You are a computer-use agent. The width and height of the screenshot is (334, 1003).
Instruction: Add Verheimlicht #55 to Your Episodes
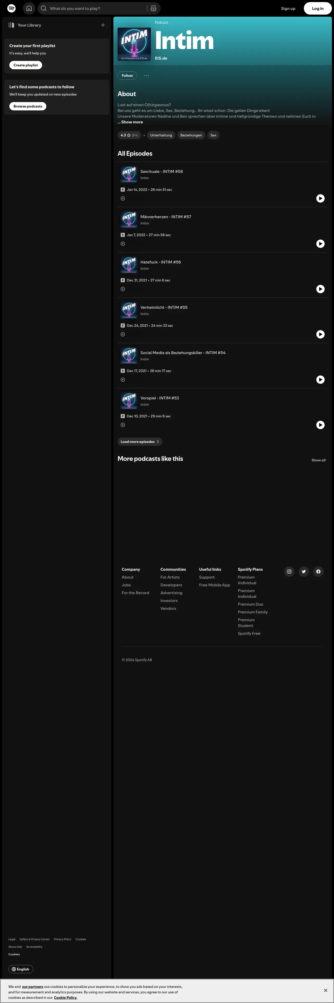pos(123,334)
